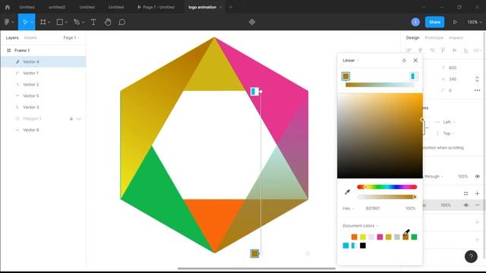Open the Page 1 dropdown

click(71, 38)
